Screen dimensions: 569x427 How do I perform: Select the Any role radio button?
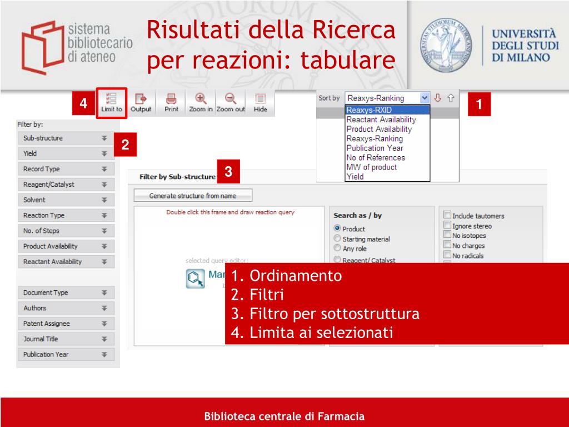pos(337,248)
